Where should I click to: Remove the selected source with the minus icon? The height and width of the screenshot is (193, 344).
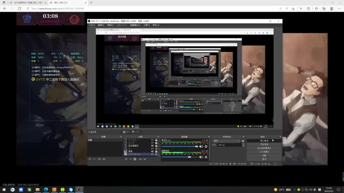coord(131,159)
